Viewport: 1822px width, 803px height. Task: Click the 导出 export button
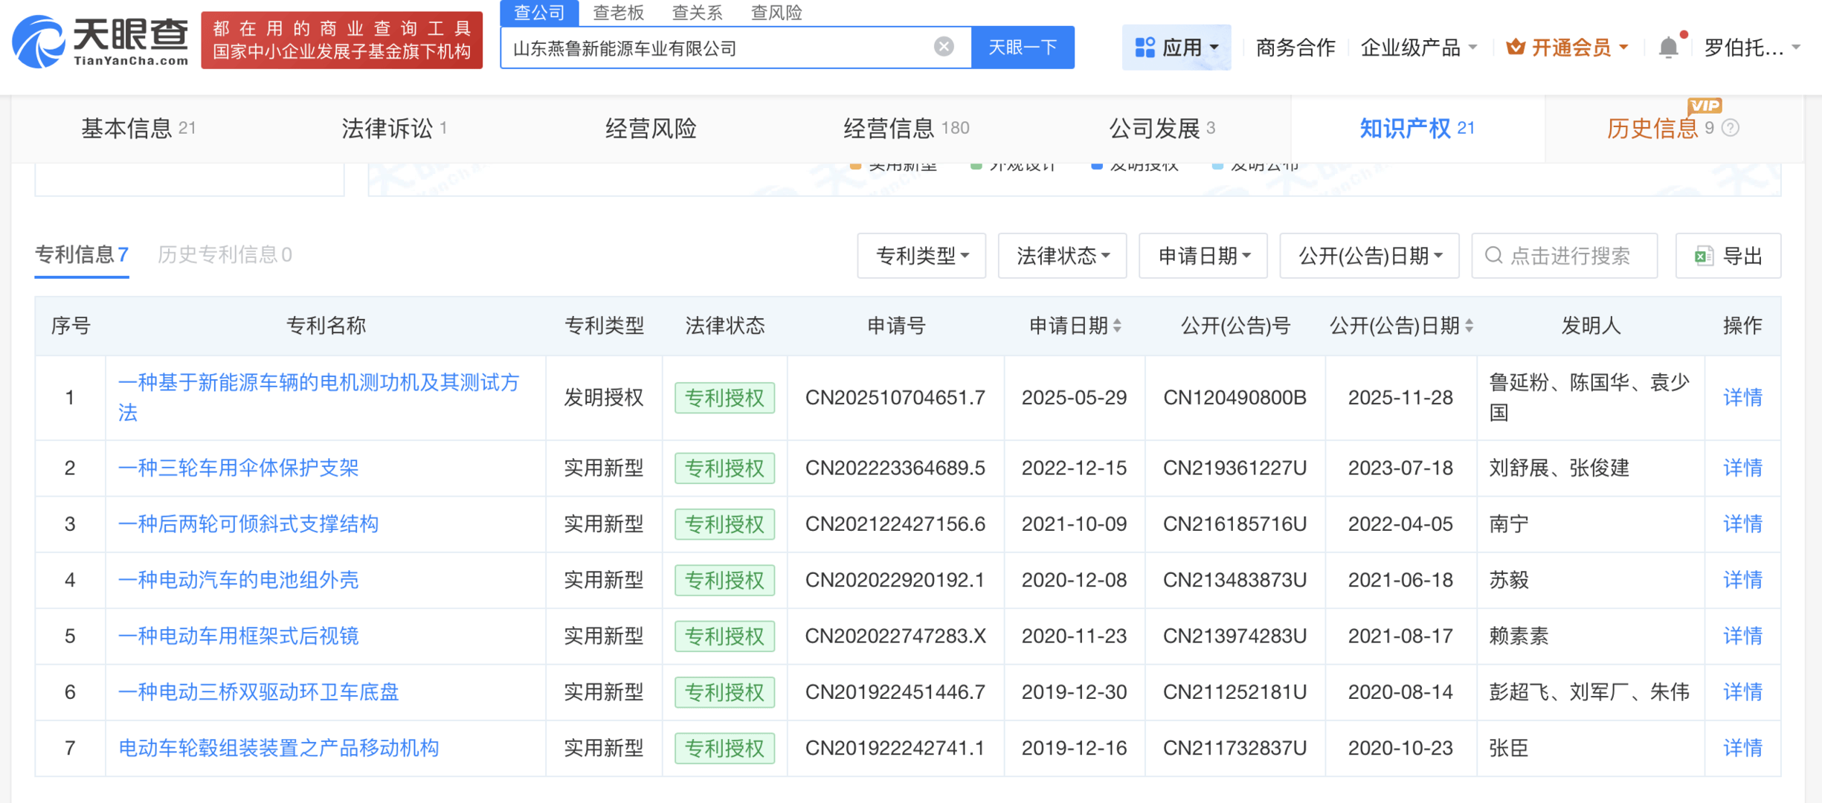1728,256
